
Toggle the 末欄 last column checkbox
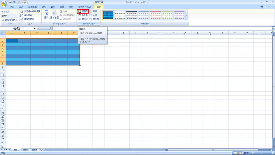pos(91,15)
